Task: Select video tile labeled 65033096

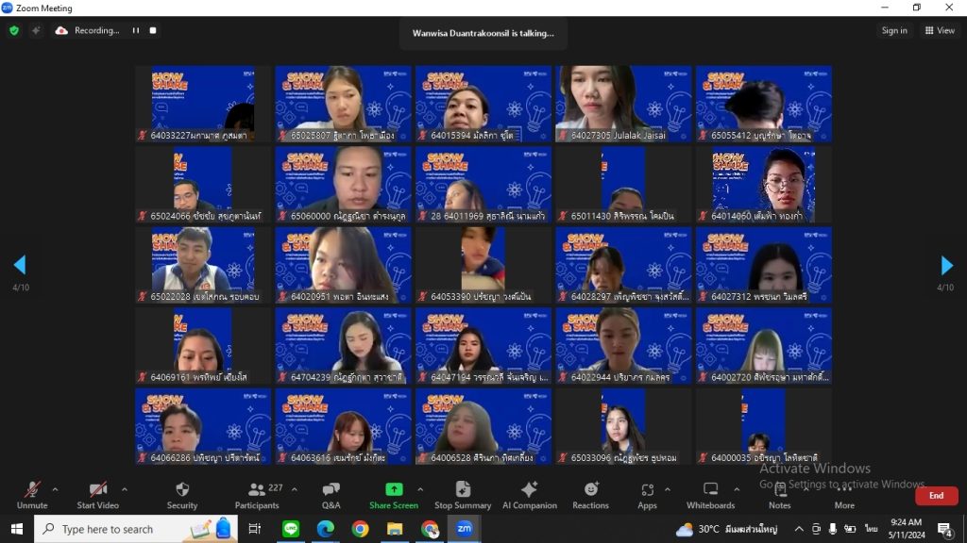Action: tap(623, 426)
